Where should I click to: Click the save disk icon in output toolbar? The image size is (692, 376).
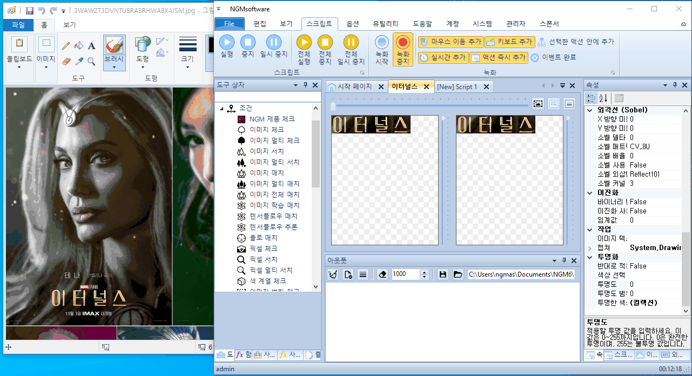[443, 274]
